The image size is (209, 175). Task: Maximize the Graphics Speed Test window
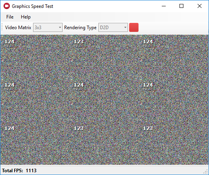(x=181, y=6)
